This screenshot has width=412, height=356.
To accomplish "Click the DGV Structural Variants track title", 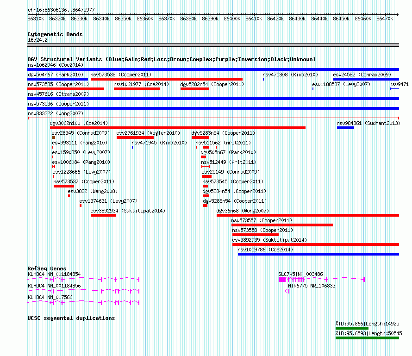I will coord(172,59).
